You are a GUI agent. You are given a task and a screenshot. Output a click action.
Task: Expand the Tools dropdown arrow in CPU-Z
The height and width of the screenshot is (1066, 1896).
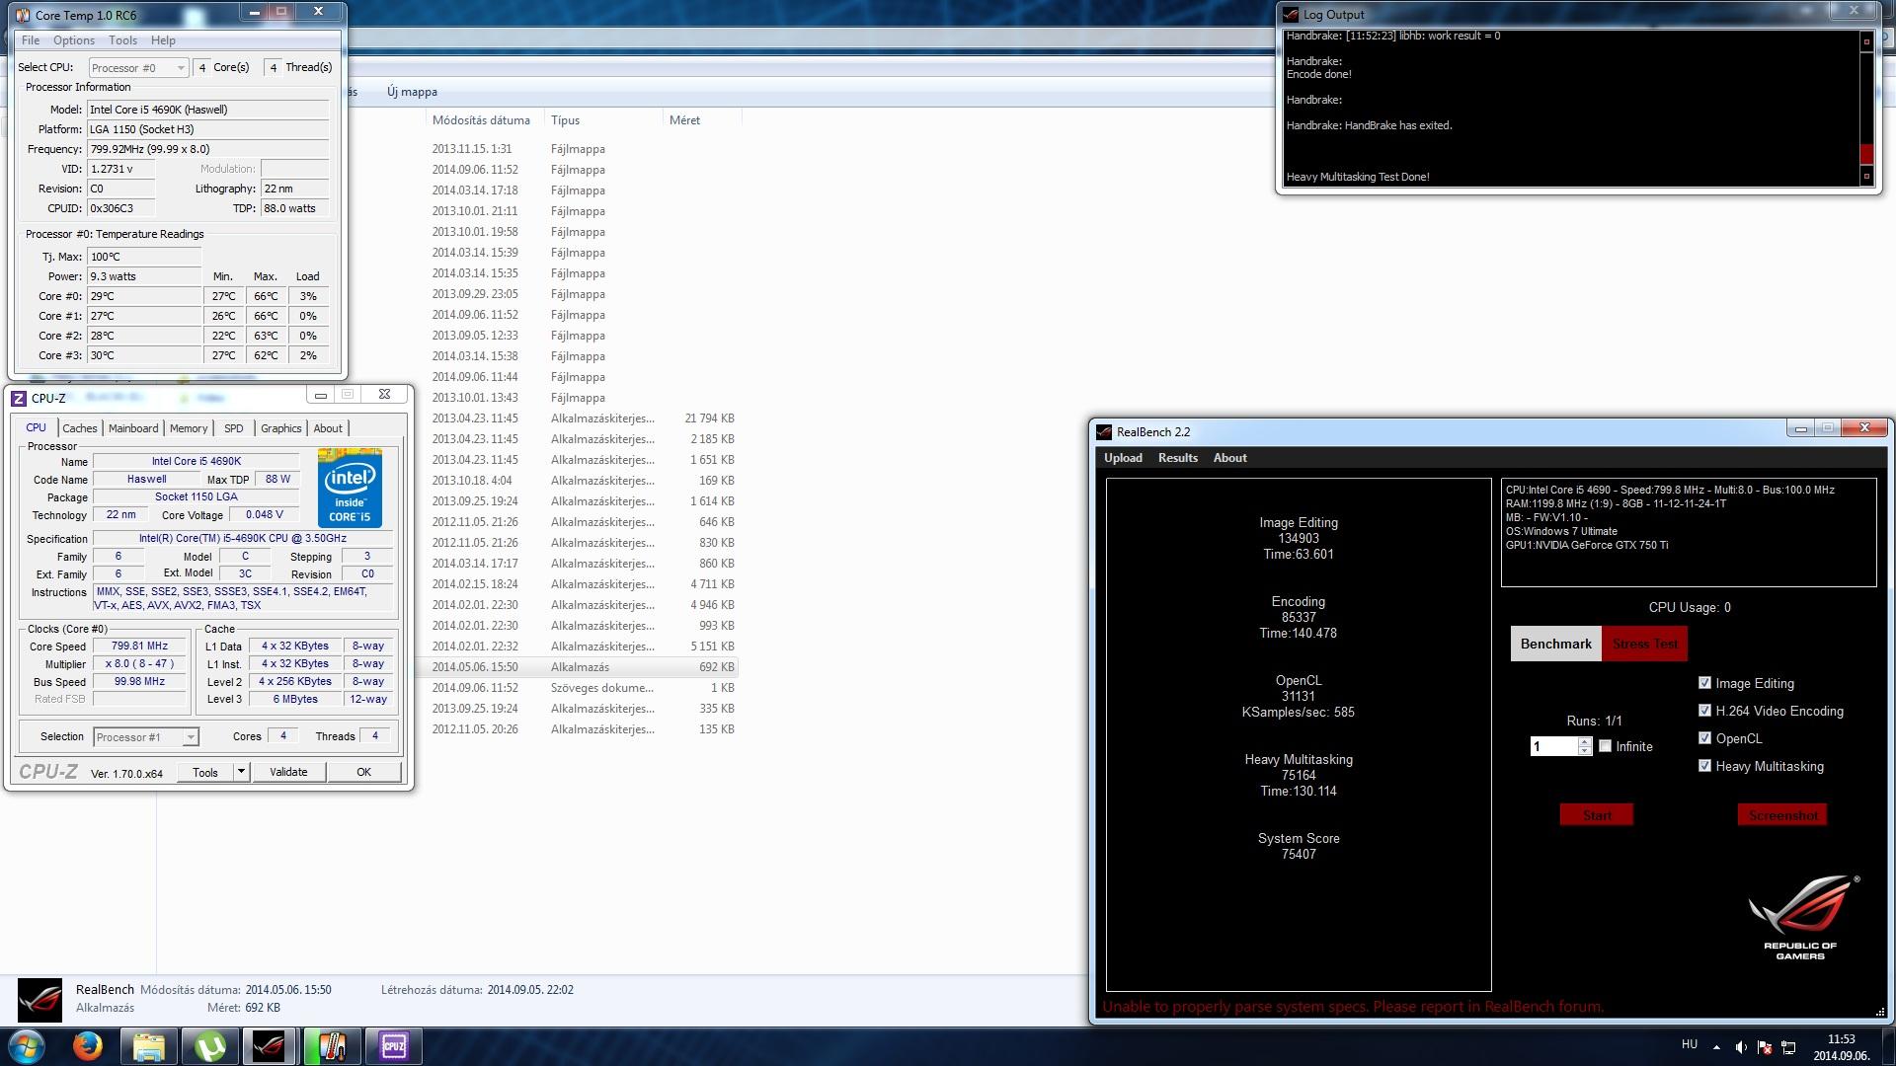[241, 772]
